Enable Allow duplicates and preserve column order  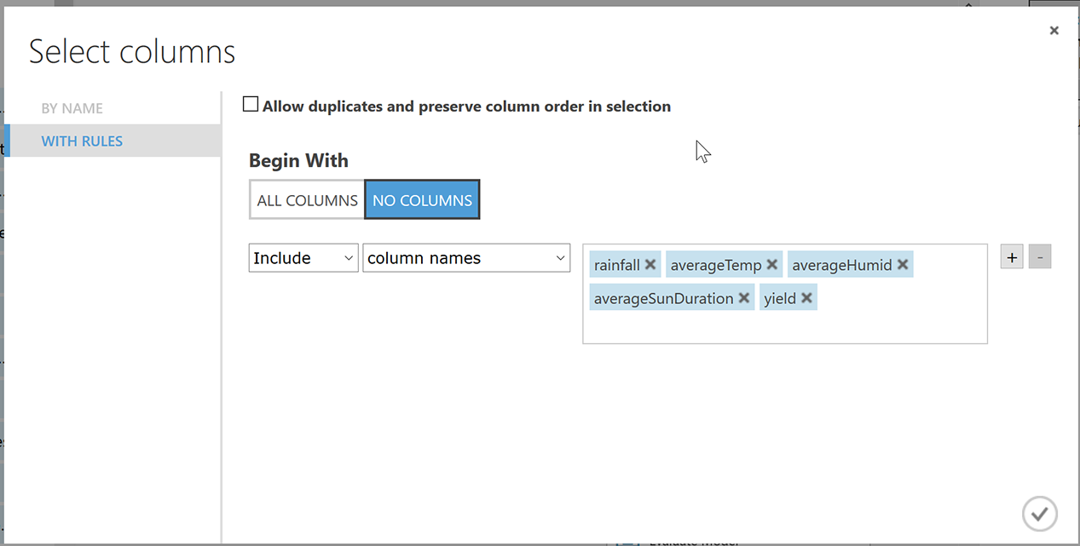click(x=251, y=105)
